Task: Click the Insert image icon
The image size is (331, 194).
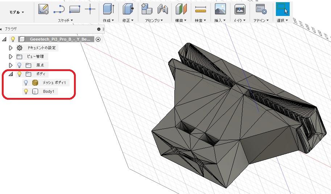Action: 220,9
